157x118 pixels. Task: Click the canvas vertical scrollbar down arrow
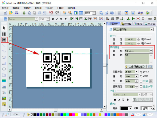click(105, 107)
